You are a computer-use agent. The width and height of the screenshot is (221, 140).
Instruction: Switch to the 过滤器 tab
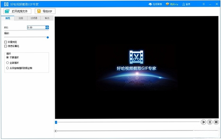pyautogui.click(x=34, y=18)
